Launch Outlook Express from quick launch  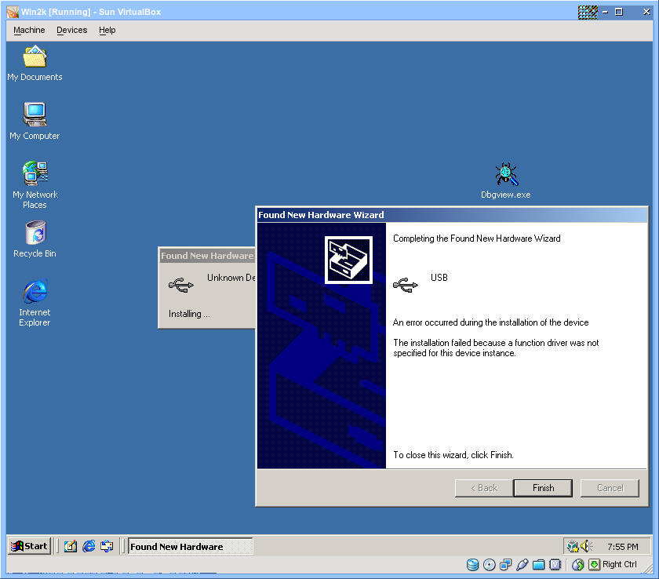pos(107,546)
